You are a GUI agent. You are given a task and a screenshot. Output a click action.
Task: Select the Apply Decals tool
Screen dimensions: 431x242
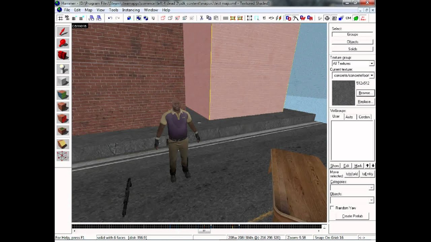click(x=63, y=119)
